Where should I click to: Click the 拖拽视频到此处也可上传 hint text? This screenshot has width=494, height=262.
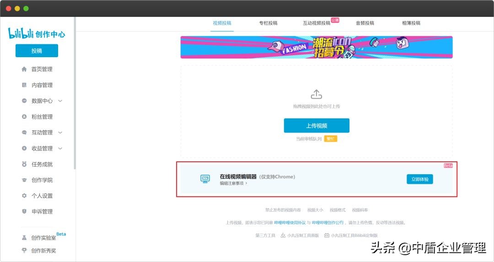[317, 107]
